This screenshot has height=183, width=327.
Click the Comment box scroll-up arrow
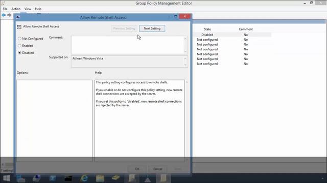[x=185, y=39]
